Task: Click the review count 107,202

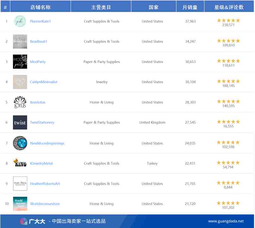Action: tap(228, 208)
